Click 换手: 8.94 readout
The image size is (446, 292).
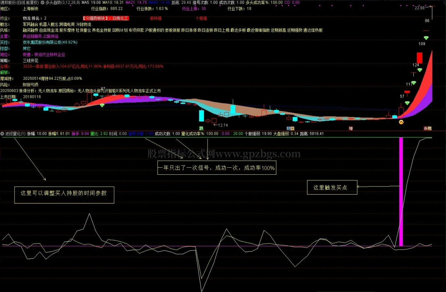tap(80, 134)
